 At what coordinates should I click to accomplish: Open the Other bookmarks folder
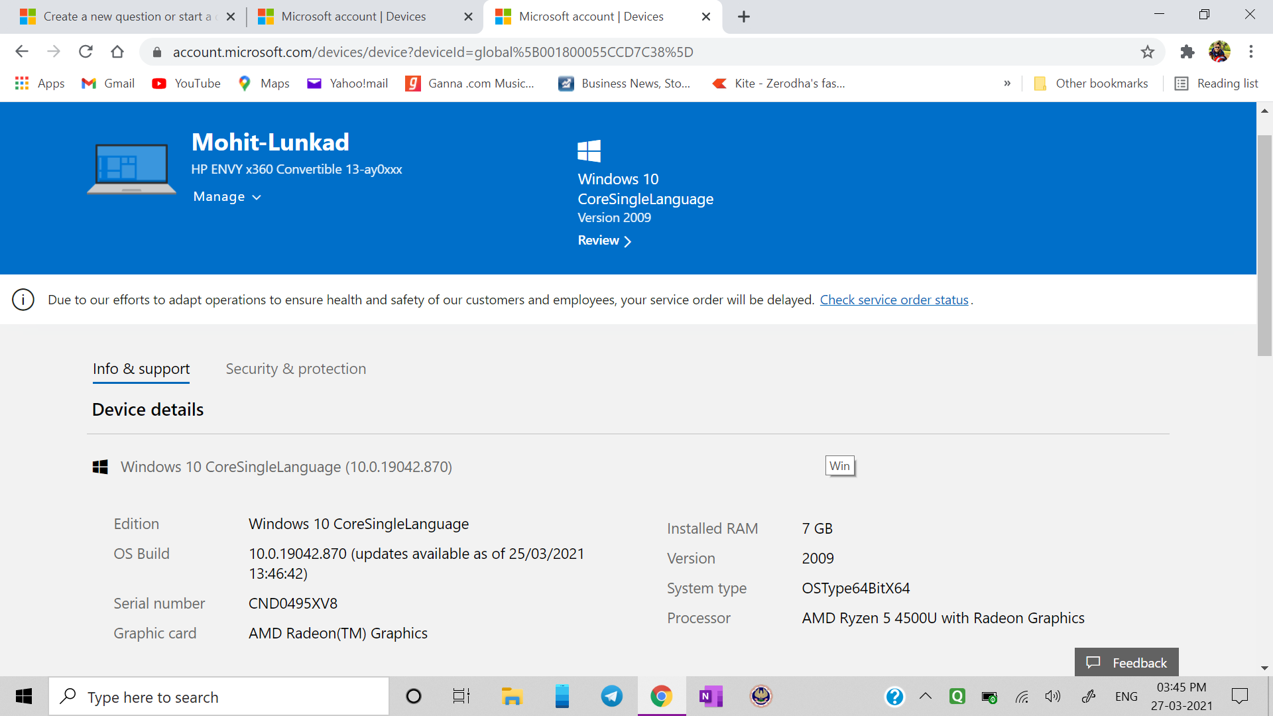point(1091,84)
